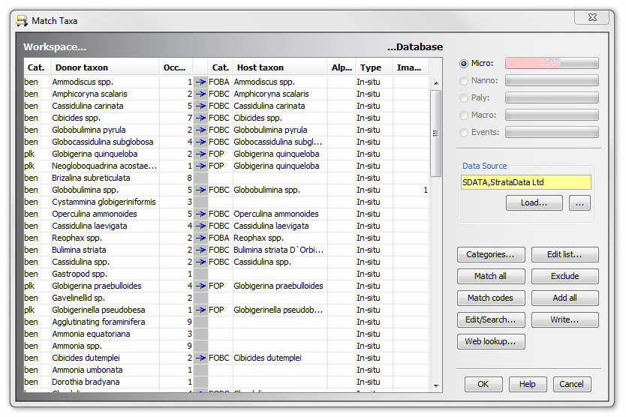Click the blue arrow in Globigerinella pseudobesa row

[200, 310]
